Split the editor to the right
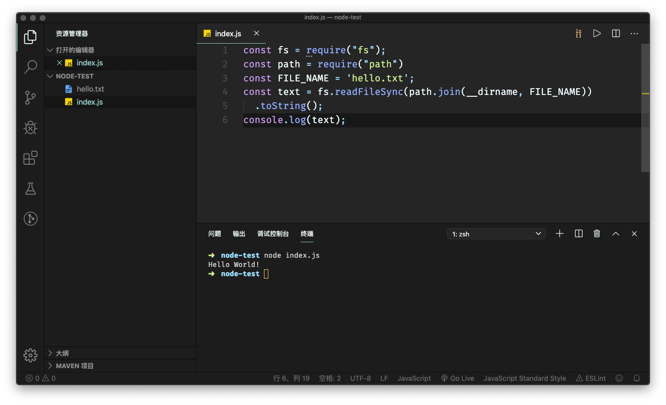Screen dimensions: 666x405 (616, 33)
